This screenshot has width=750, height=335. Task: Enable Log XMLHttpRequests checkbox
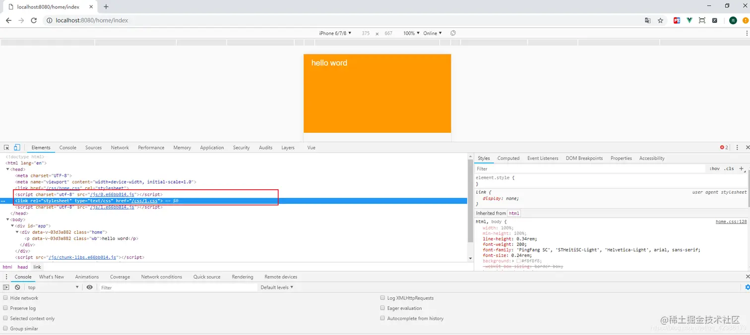coord(382,298)
